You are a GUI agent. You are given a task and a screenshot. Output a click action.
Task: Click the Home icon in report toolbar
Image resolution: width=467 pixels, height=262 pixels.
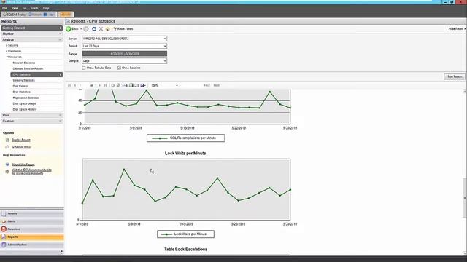[x=107, y=29]
